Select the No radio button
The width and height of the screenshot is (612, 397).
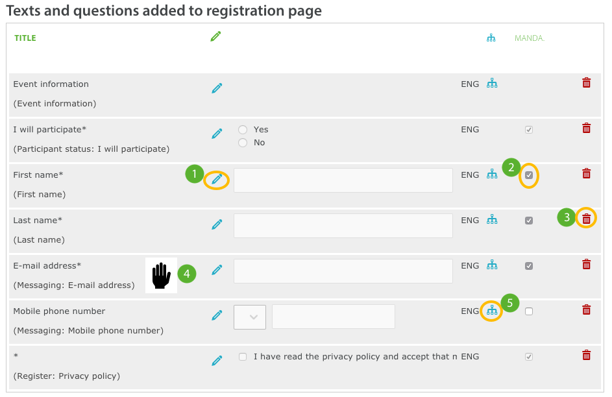243,143
